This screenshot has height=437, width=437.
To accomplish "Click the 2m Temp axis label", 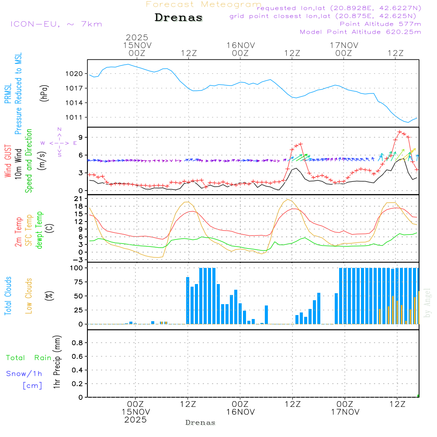I will coord(18,230).
